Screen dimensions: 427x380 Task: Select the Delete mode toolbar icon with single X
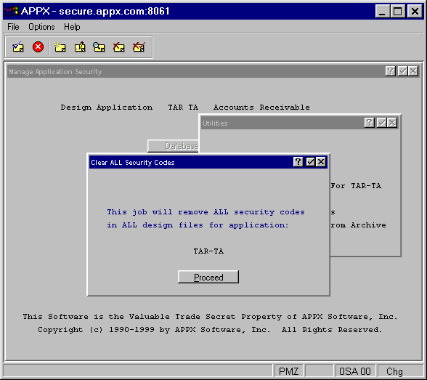[x=119, y=47]
